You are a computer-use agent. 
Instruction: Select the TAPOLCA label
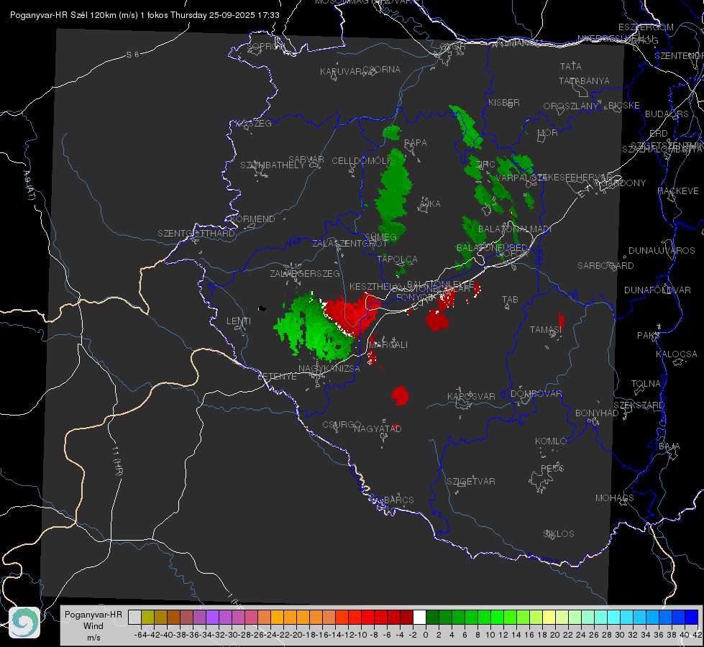[397, 259]
